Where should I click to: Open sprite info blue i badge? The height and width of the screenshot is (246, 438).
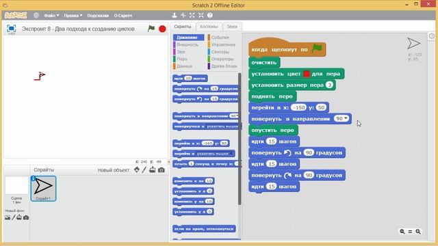click(x=34, y=178)
